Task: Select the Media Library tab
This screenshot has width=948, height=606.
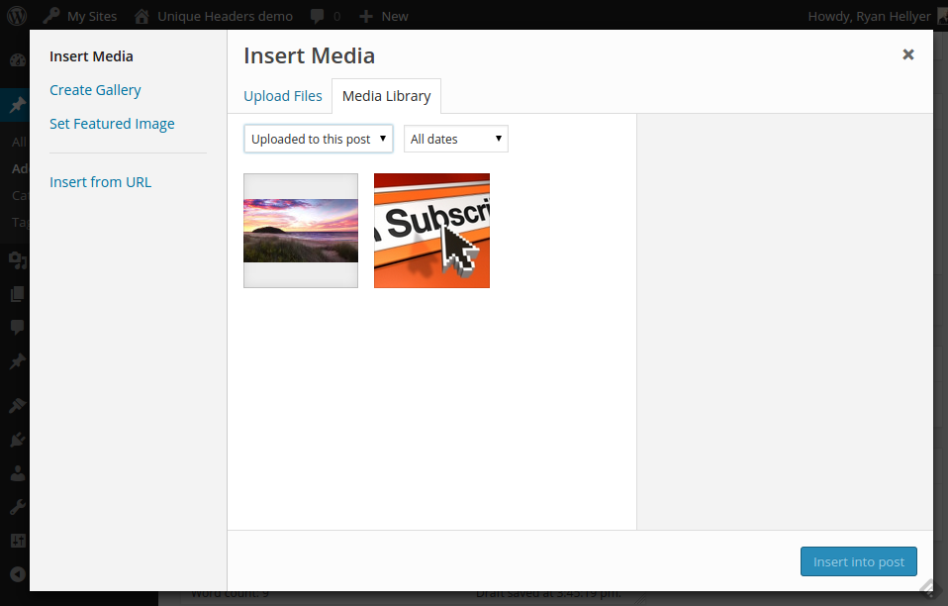Action: (386, 96)
